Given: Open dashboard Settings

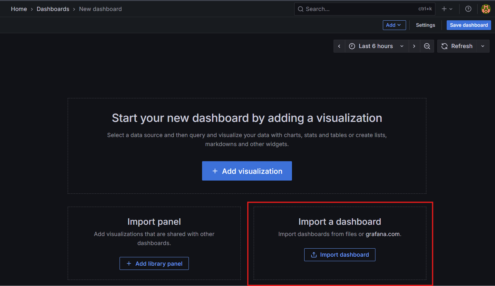Looking at the screenshot, I should click(x=425, y=25).
